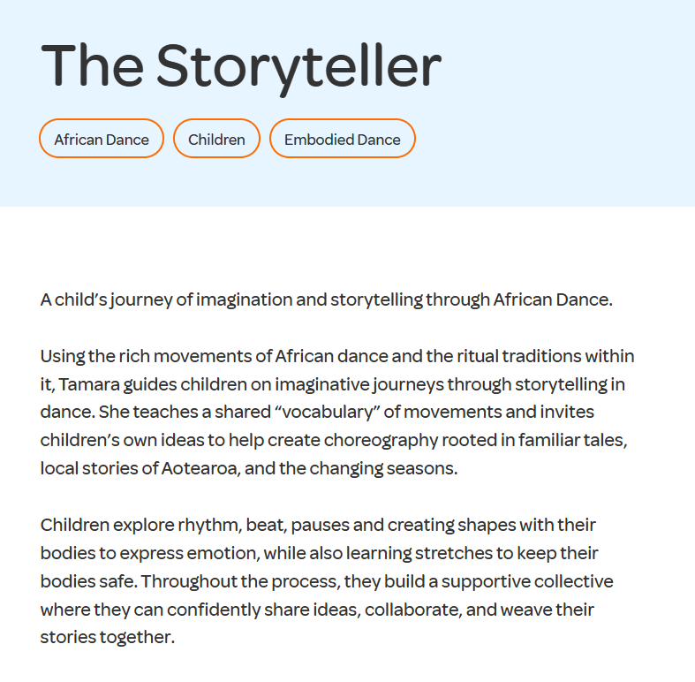The width and height of the screenshot is (695, 682).
Task: Click the tagline beginning "A child's journey"
Action: click(326, 299)
